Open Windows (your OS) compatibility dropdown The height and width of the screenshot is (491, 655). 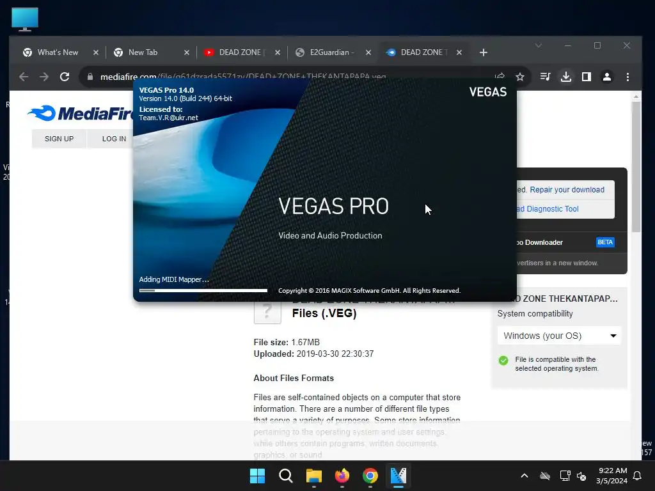(559, 336)
